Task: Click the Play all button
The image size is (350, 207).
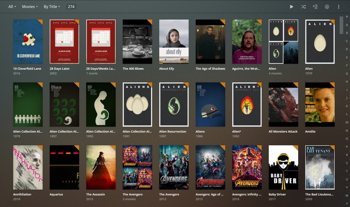Action: pyautogui.click(x=291, y=7)
